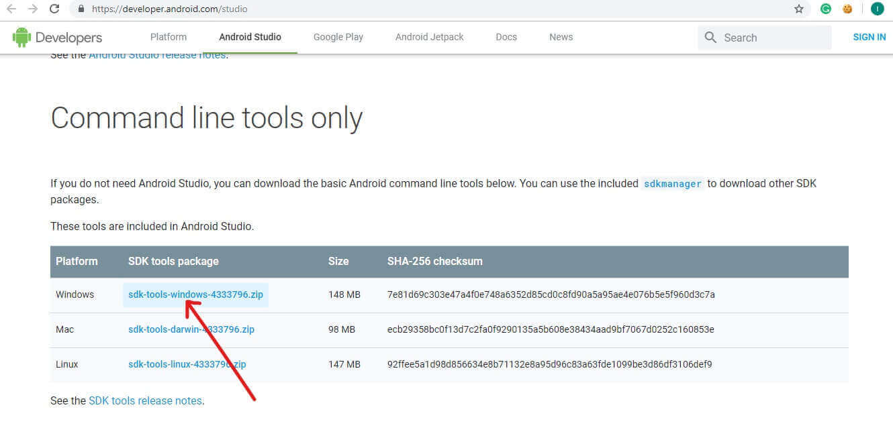Open the Docs section
This screenshot has height=436, width=893.
pyautogui.click(x=506, y=37)
